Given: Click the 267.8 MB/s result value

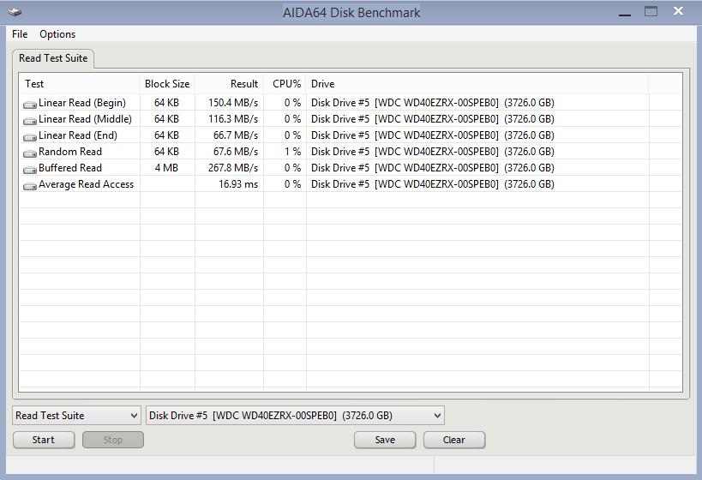Looking at the screenshot, I should tap(233, 168).
